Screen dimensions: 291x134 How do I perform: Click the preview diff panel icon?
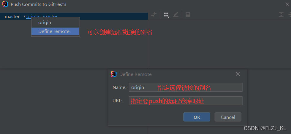pyautogui.click(x=188, y=15)
